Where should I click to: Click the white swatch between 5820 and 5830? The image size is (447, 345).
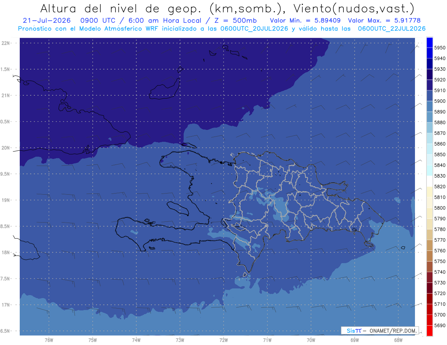pyautogui.click(x=429, y=181)
